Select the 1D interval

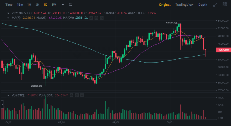click(45, 5)
